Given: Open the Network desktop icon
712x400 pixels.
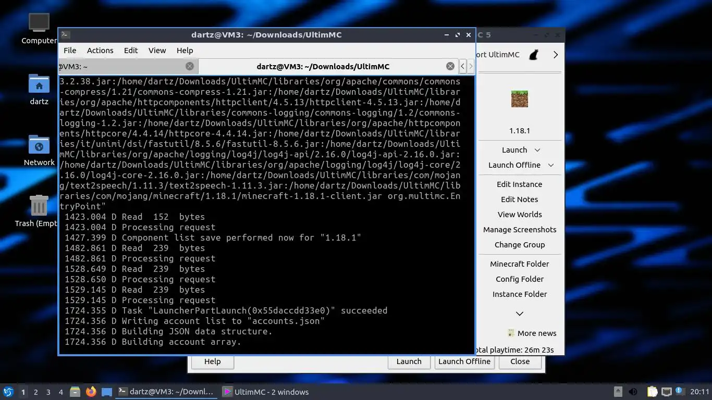Looking at the screenshot, I should [x=39, y=145].
